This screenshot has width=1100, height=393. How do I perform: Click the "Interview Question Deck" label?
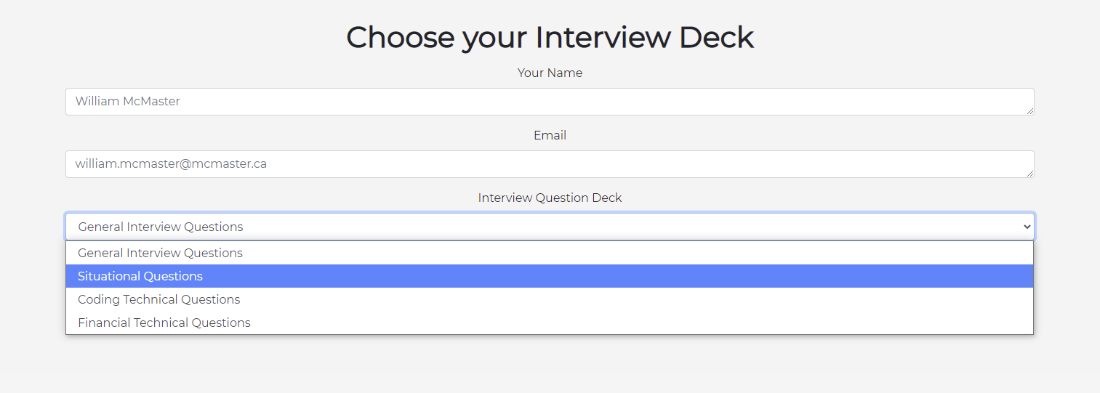click(x=550, y=198)
